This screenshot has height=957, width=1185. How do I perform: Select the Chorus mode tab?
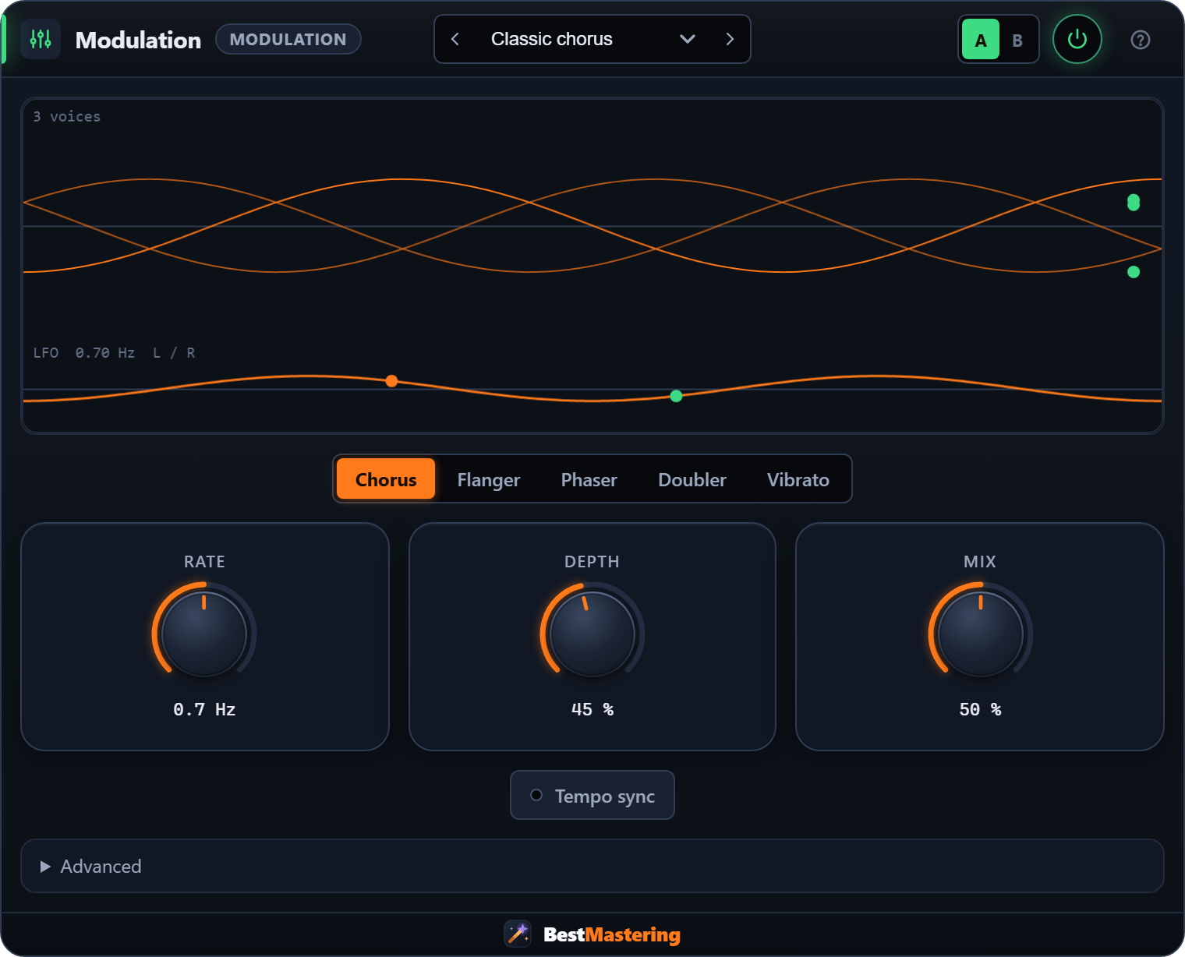[386, 479]
